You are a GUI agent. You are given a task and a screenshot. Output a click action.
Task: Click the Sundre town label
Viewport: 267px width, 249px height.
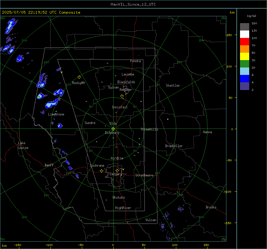90,123
